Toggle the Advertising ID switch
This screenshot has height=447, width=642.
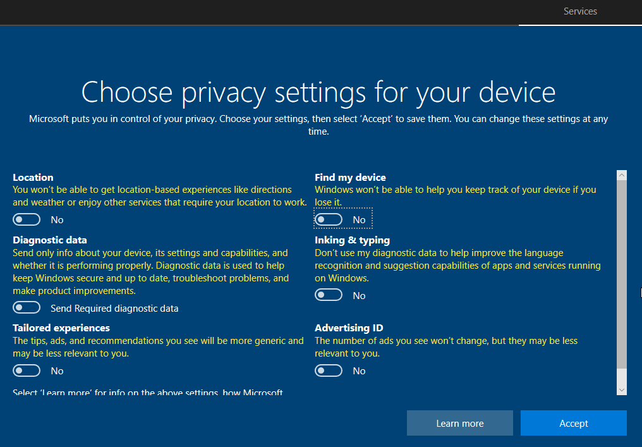[329, 370]
